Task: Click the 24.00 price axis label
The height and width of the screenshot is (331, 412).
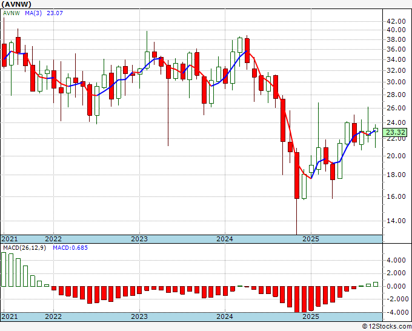Action: pyautogui.click(x=396, y=122)
